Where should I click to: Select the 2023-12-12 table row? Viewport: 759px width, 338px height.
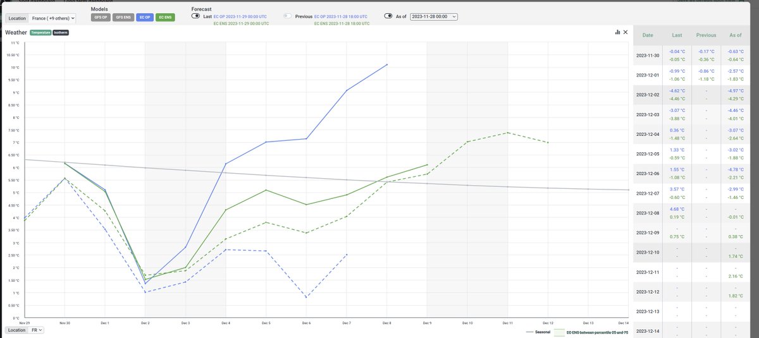point(692,292)
